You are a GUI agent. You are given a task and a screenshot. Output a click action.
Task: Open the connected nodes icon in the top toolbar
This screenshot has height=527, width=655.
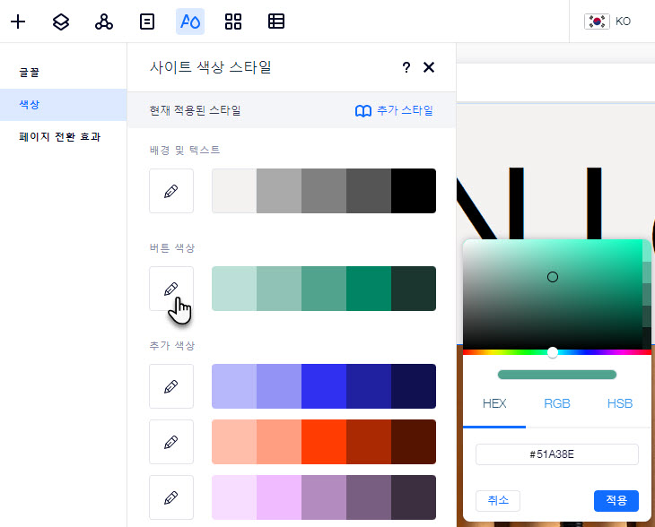[104, 22]
